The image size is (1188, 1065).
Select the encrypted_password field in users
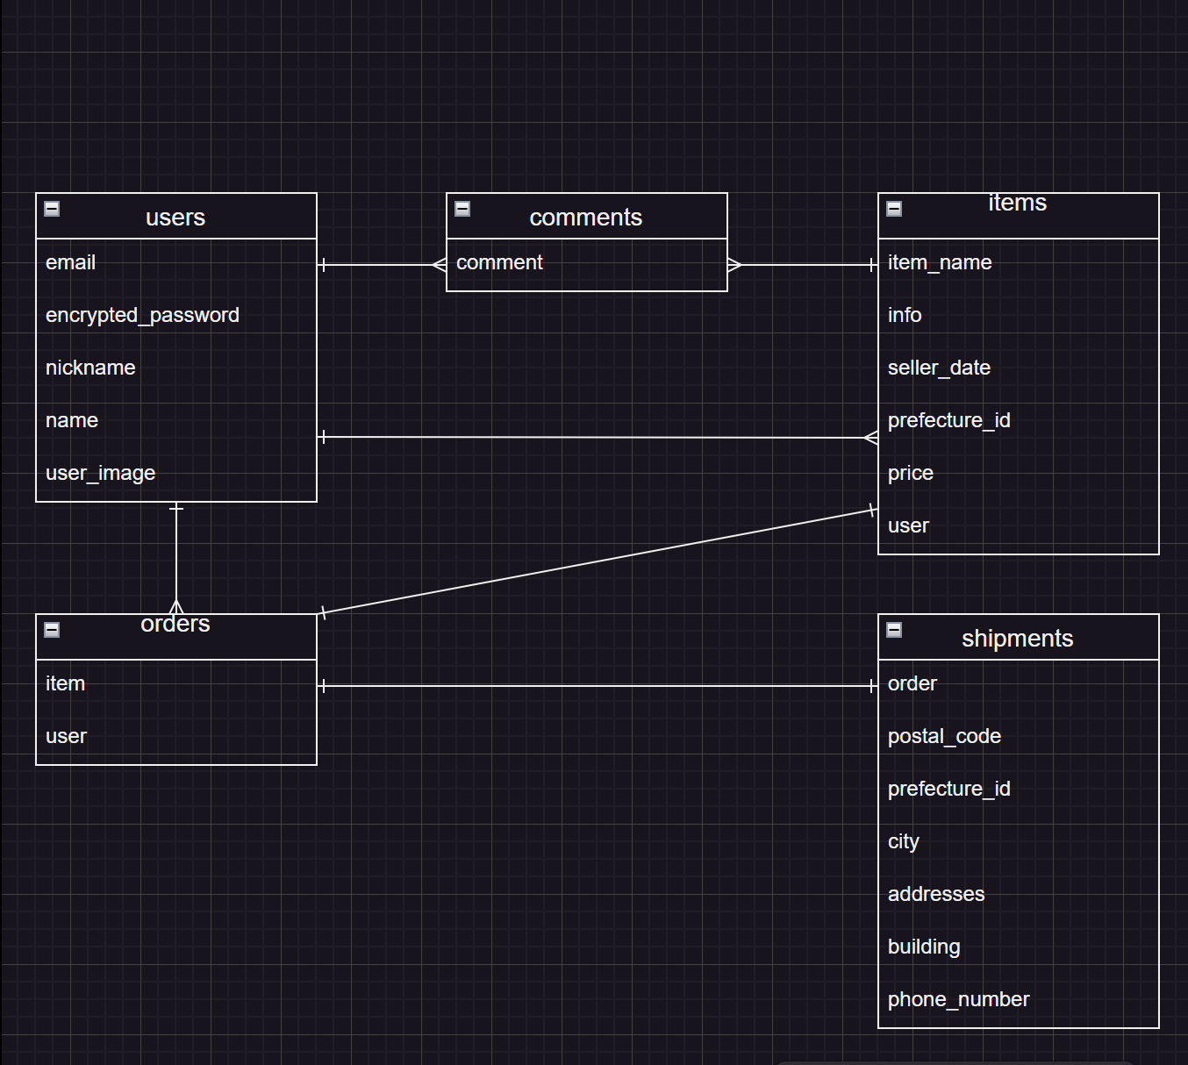click(x=142, y=315)
